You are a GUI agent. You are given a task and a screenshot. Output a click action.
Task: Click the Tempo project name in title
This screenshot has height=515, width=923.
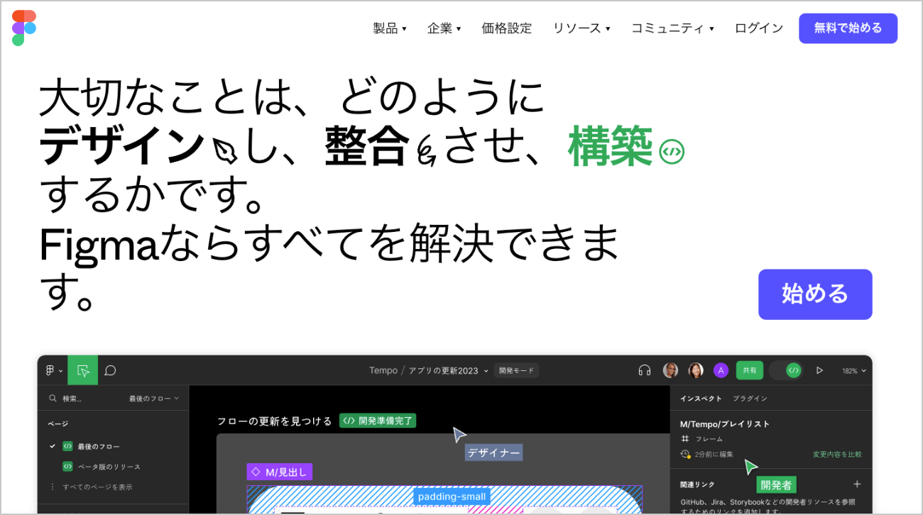(x=383, y=370)
